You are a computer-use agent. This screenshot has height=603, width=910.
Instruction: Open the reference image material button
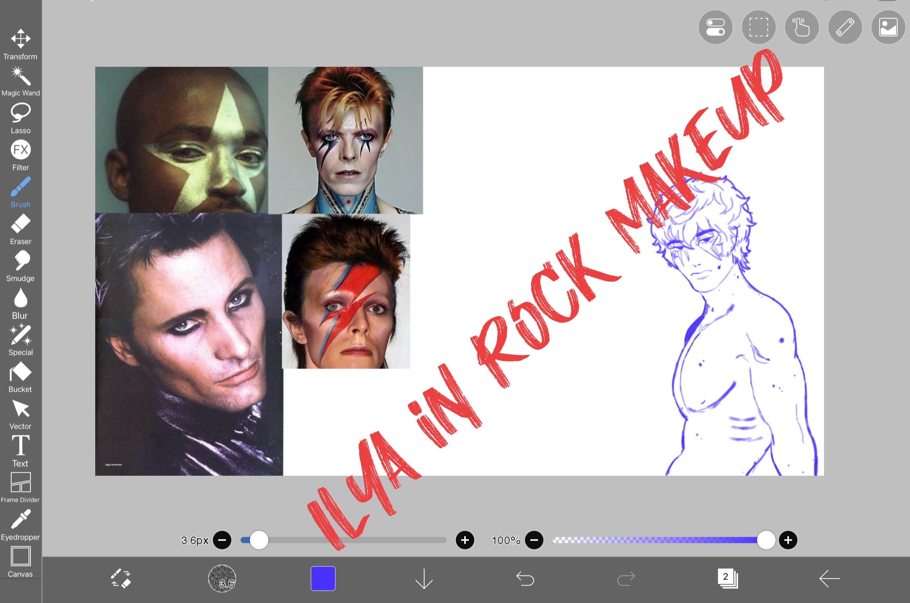coord(888,27)
